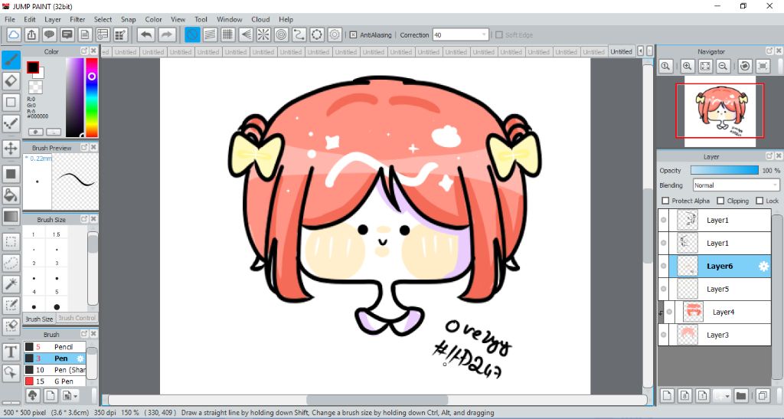Click the rainbow hue slider bar
The height and width of the screenshot is (419, 784).
click(x=92, y=97)
